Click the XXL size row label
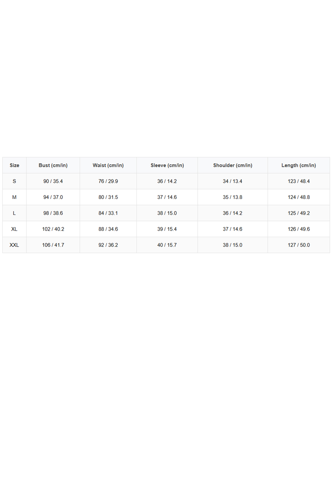This screenshot has width=332, height=498. point(14,245)
